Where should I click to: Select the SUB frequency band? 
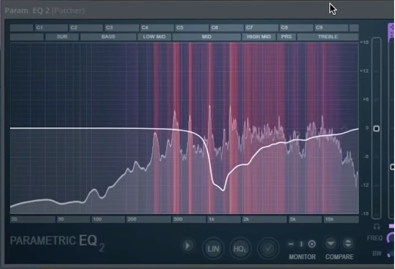pyautogui.click(x=62, y=37)
